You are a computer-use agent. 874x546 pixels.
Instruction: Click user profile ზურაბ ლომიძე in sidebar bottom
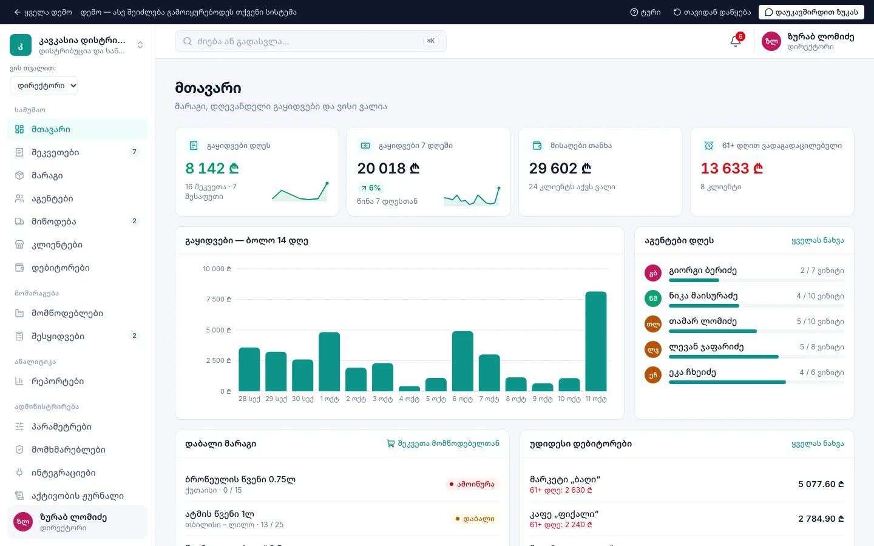point(77,522)
